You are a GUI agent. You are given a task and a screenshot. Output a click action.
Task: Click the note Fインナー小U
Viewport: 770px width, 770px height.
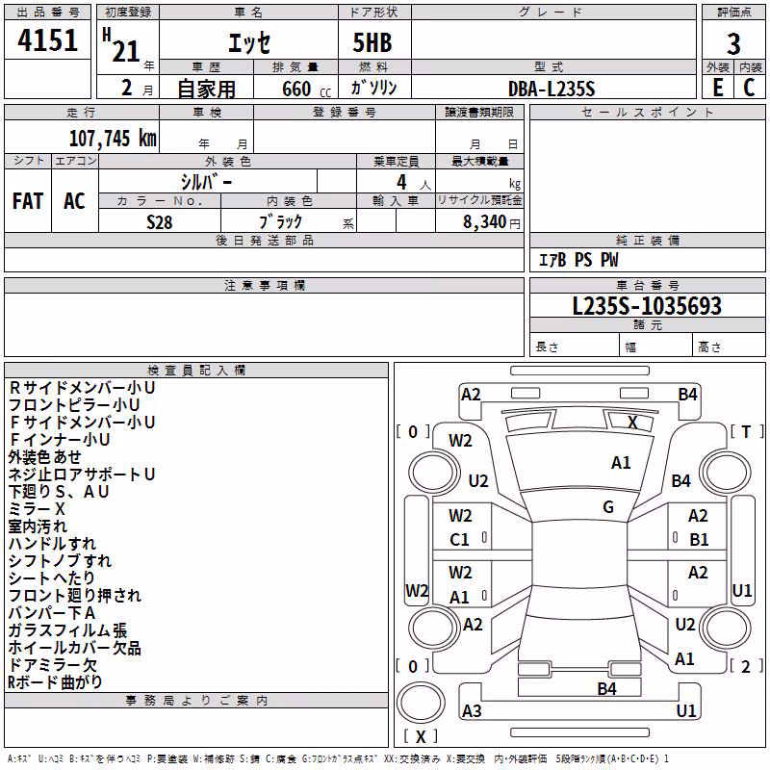coord(59,440)
